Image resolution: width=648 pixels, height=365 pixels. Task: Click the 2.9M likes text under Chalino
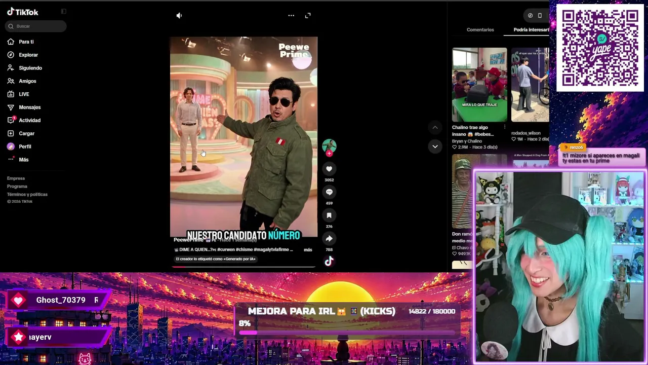pyautogui.click(x=463, y=147)
